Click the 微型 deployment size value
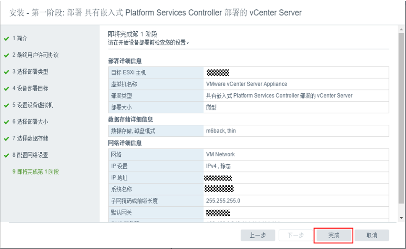The height and width of the screenshot is (249, 406). (x=211, y=107)
